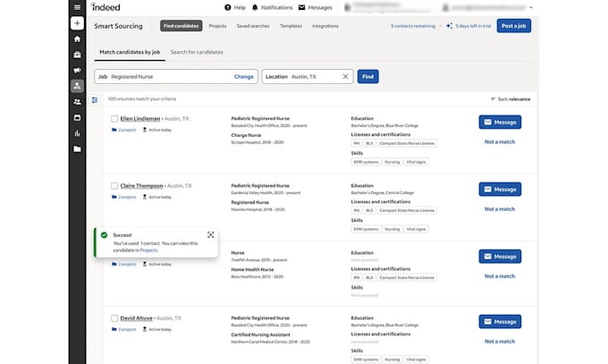Open Jobs via sidebar briefcase icon

[x=77, y=55]
